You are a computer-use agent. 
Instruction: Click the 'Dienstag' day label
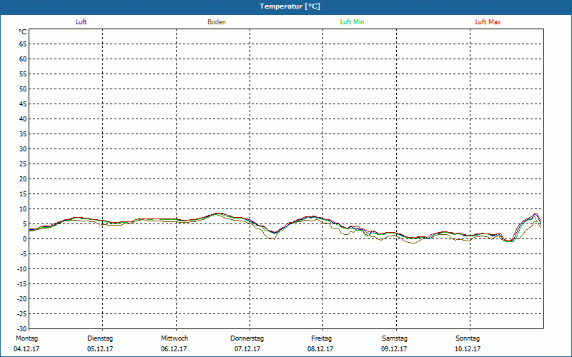pos(100,338)
